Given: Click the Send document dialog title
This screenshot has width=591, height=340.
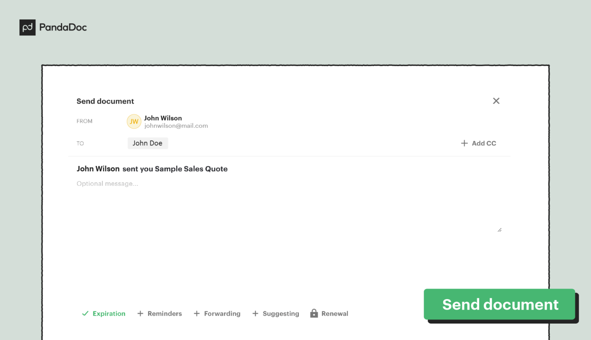Looking at the screenshot, I should tap(105, 101).
